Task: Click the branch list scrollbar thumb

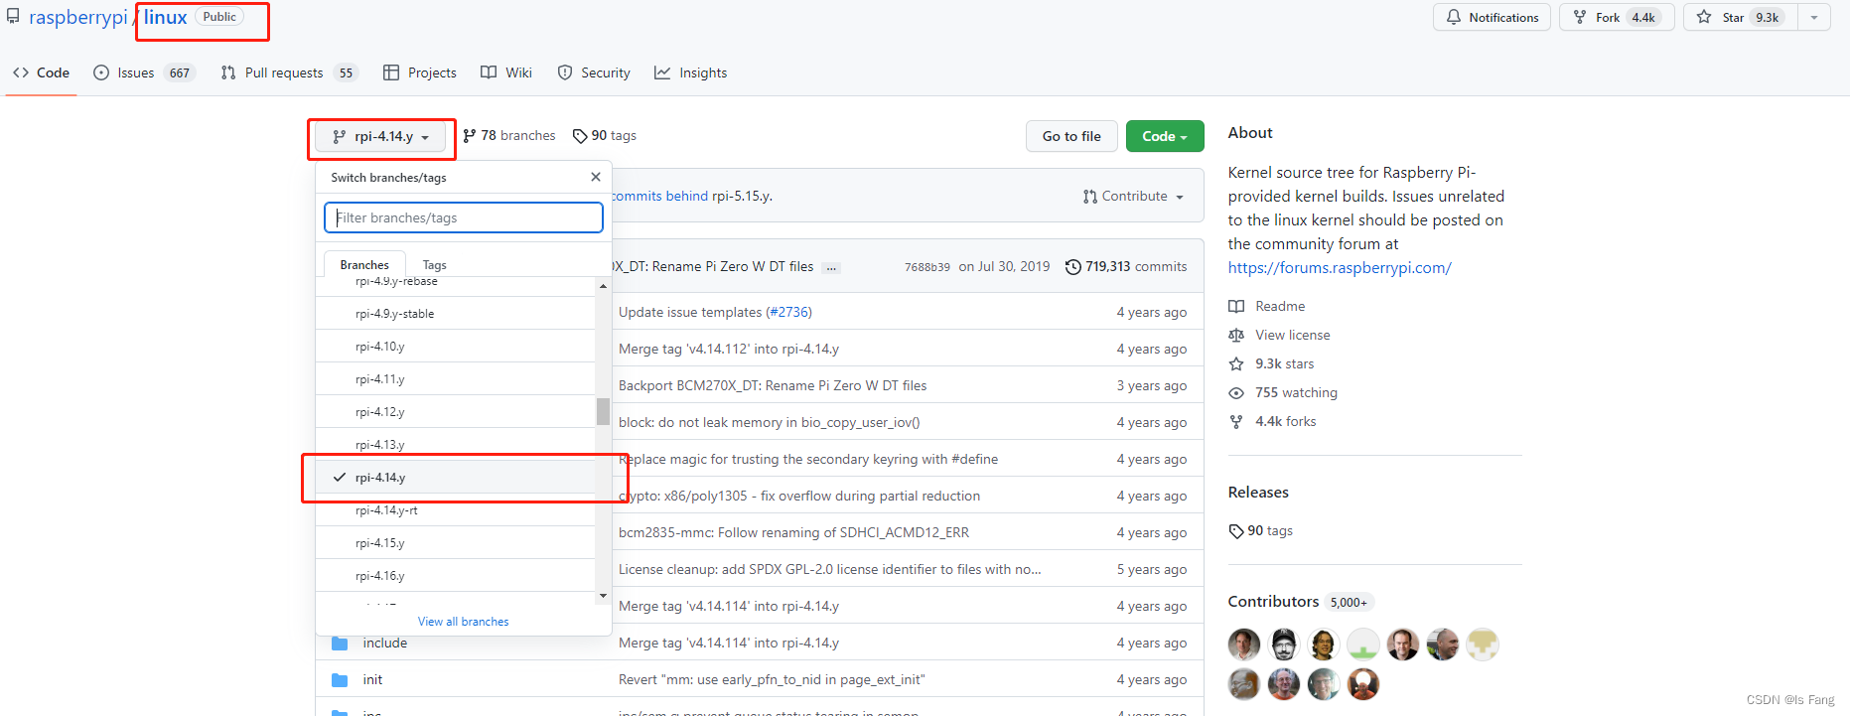Action: click(603, 411)
